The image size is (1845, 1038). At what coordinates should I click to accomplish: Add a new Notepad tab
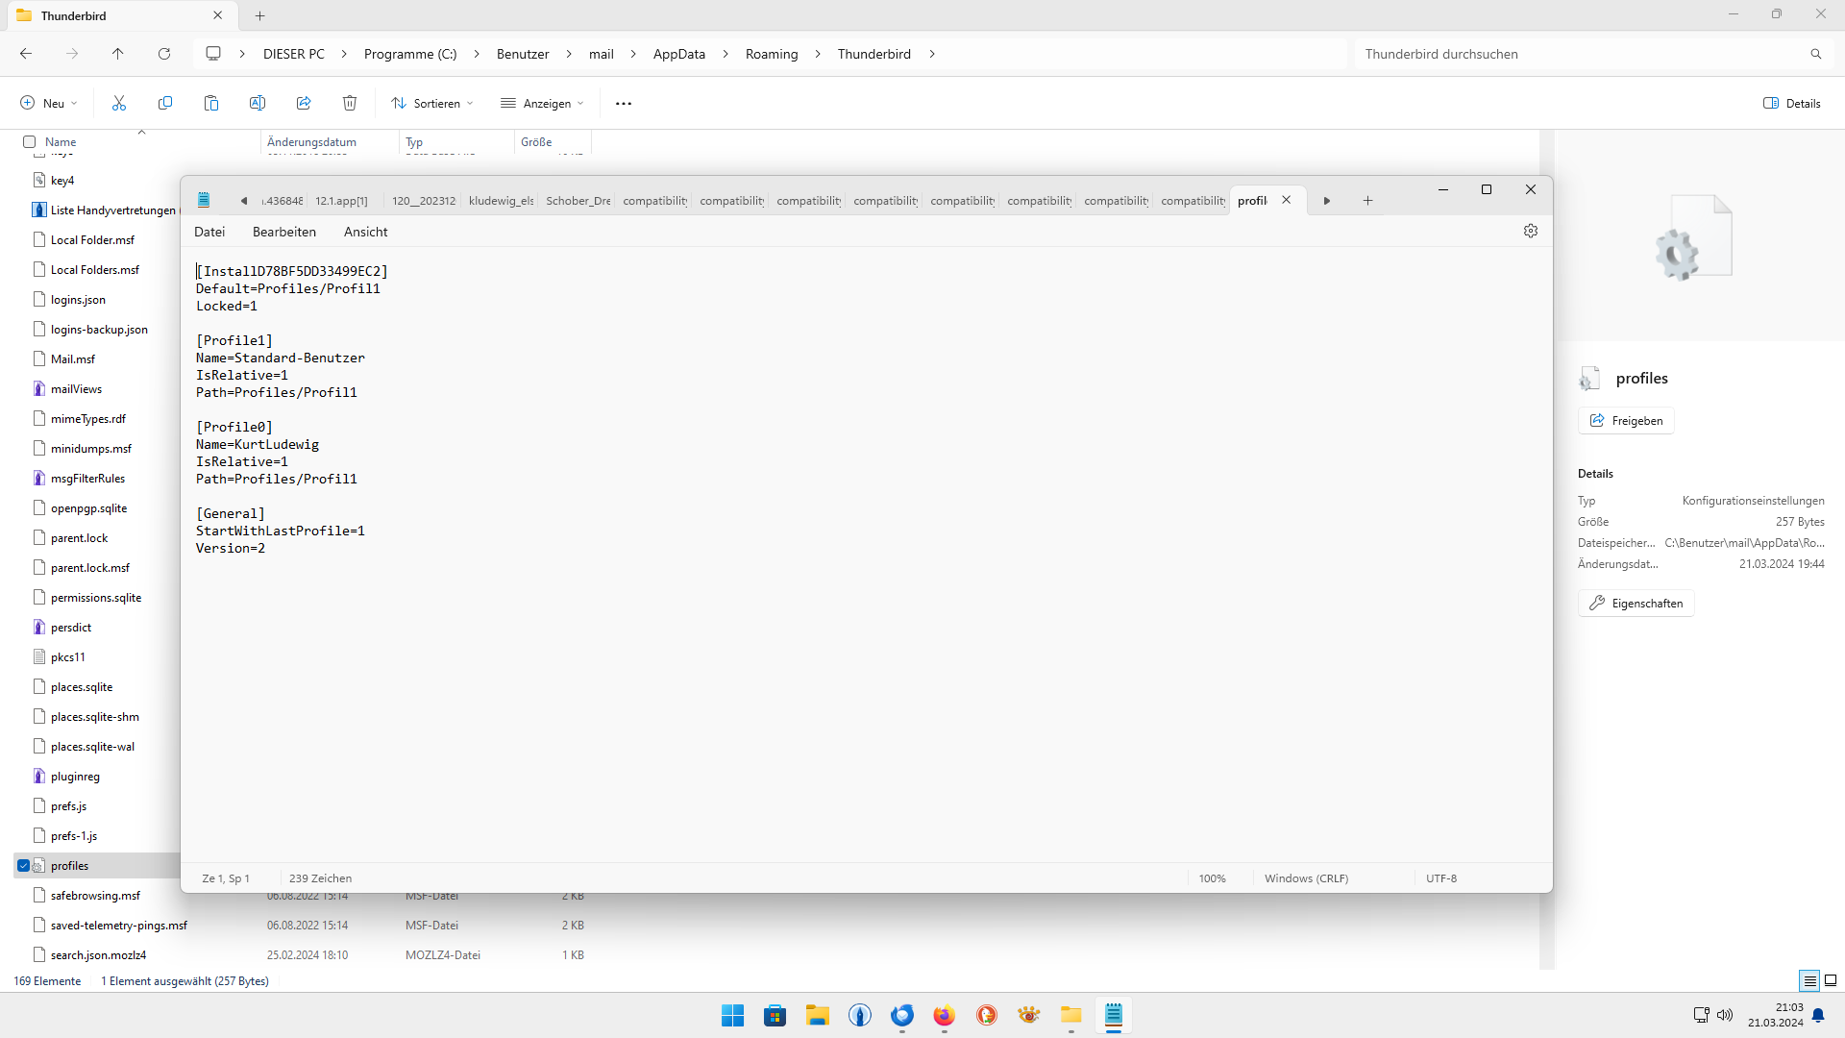(1367, 200)
